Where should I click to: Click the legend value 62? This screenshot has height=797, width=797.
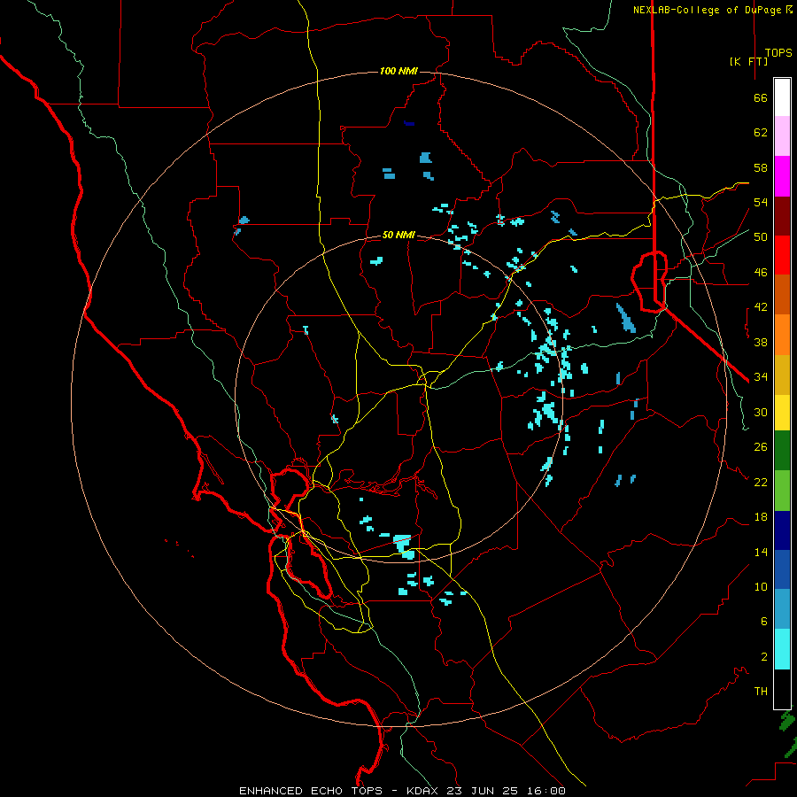[761, 133]
